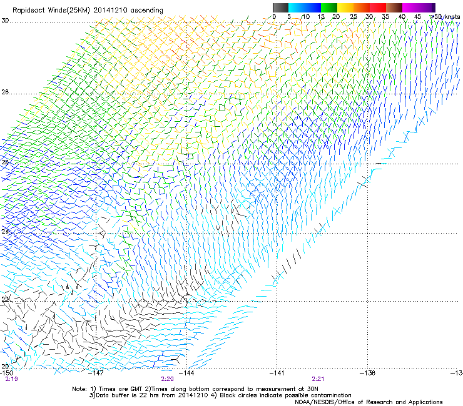The image size is (463, 406).
Task: Click the latitude label 24
Action: coord(5,232)
